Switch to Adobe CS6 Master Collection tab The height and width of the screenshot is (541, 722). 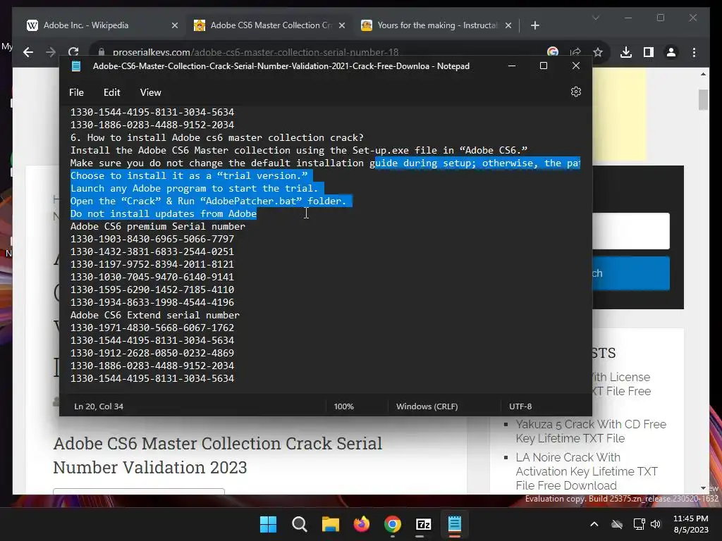click(271, 25)
